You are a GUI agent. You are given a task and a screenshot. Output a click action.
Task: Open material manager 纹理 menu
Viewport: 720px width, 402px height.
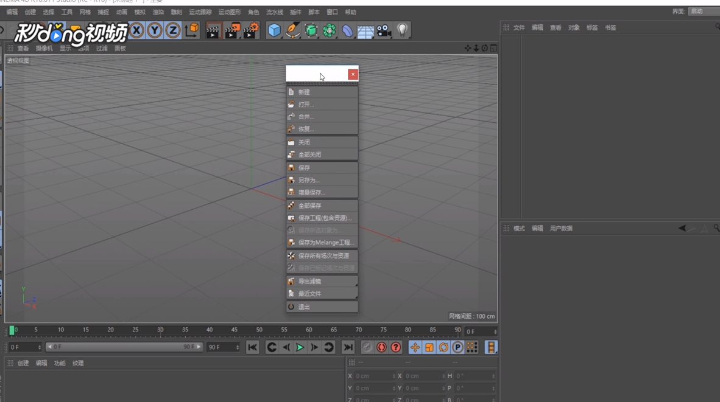pyautogui.click(x=78, y=363)
